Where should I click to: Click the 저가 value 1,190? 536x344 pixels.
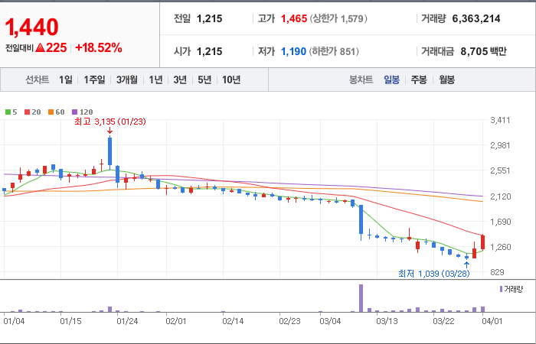coord(293,51)
